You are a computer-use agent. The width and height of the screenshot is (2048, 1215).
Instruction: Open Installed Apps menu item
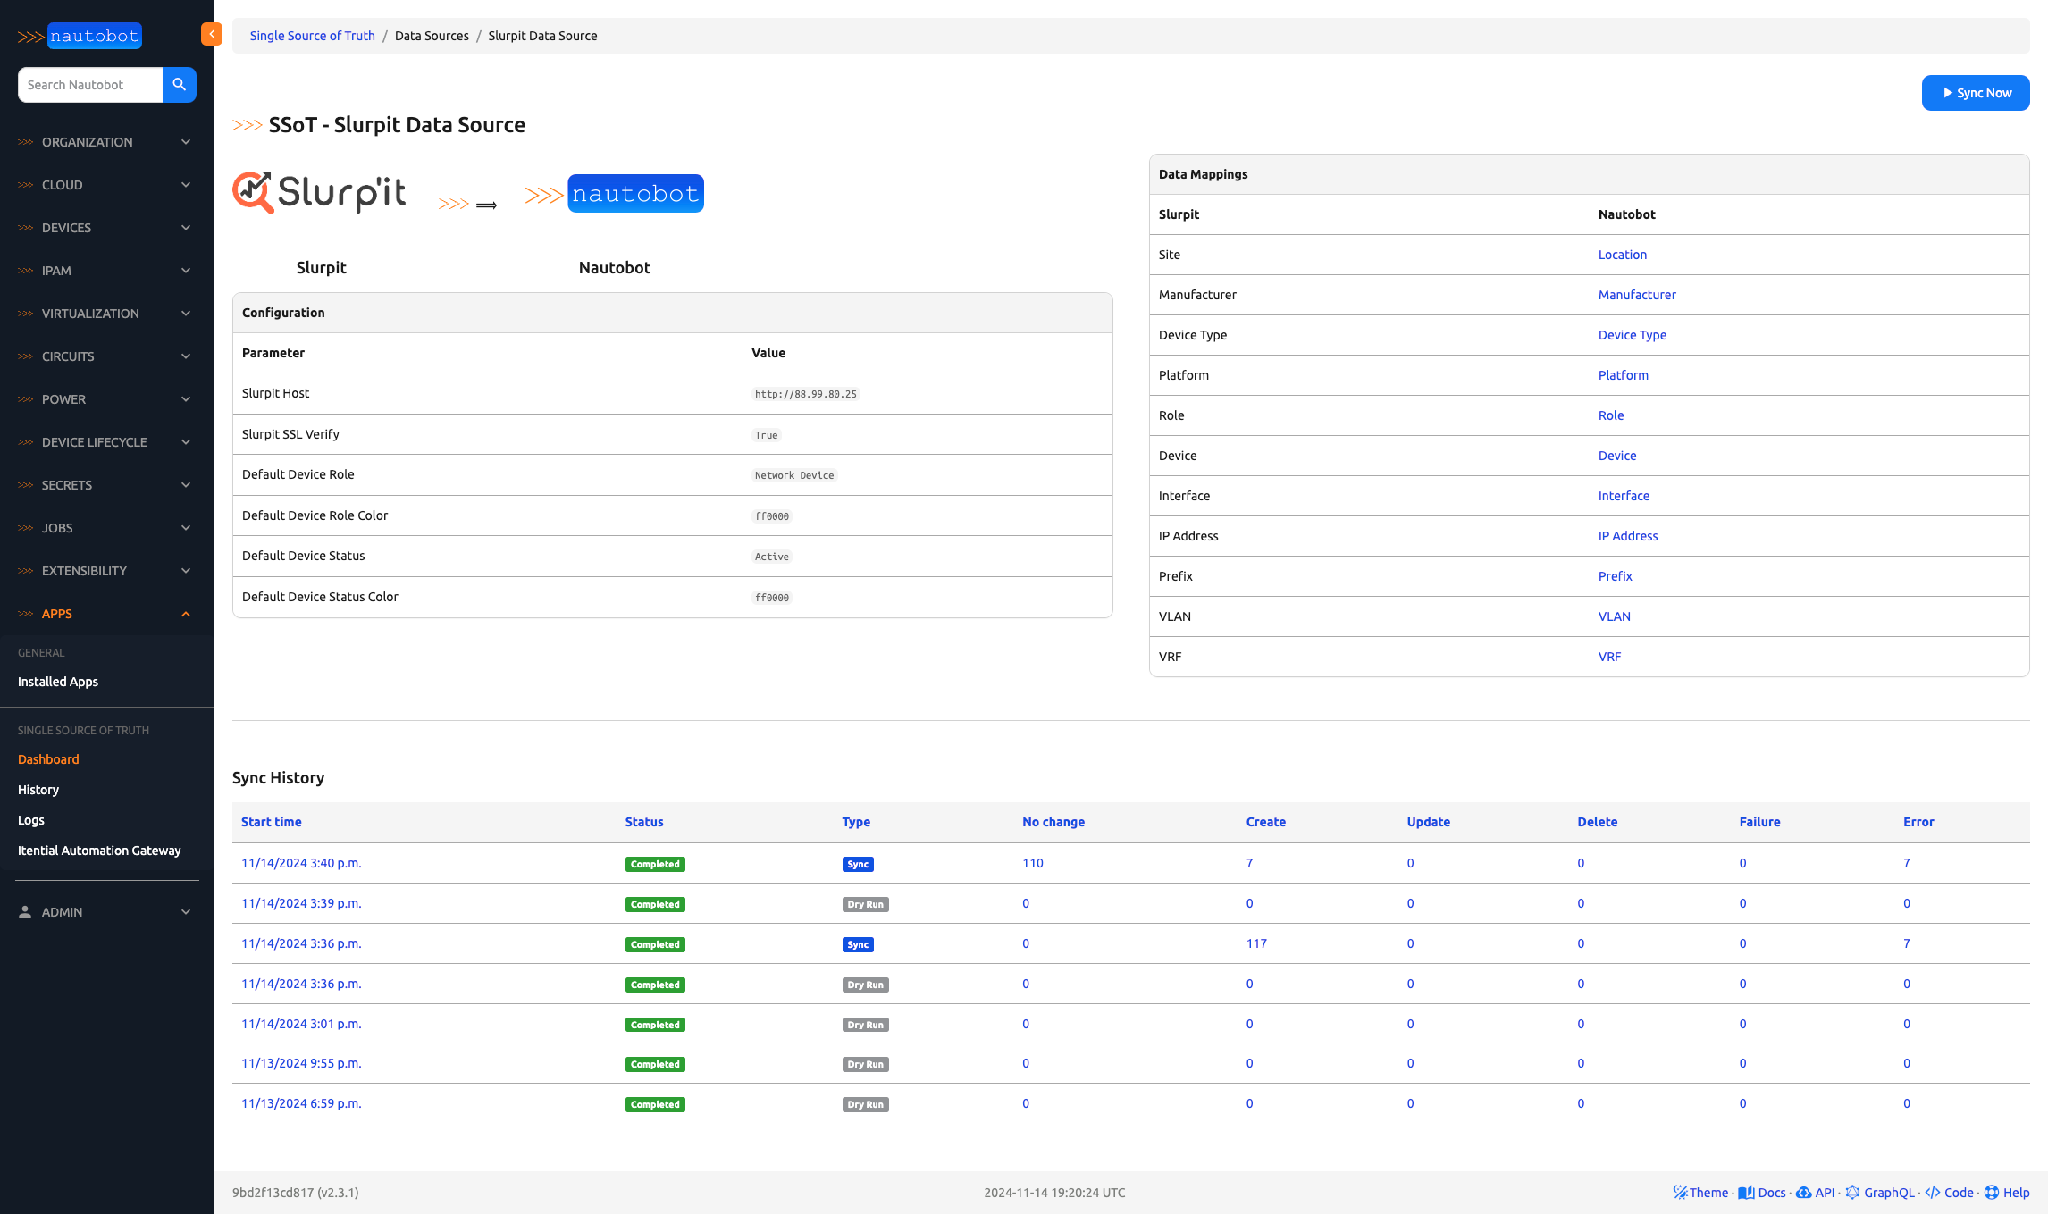tap(58, 682)
